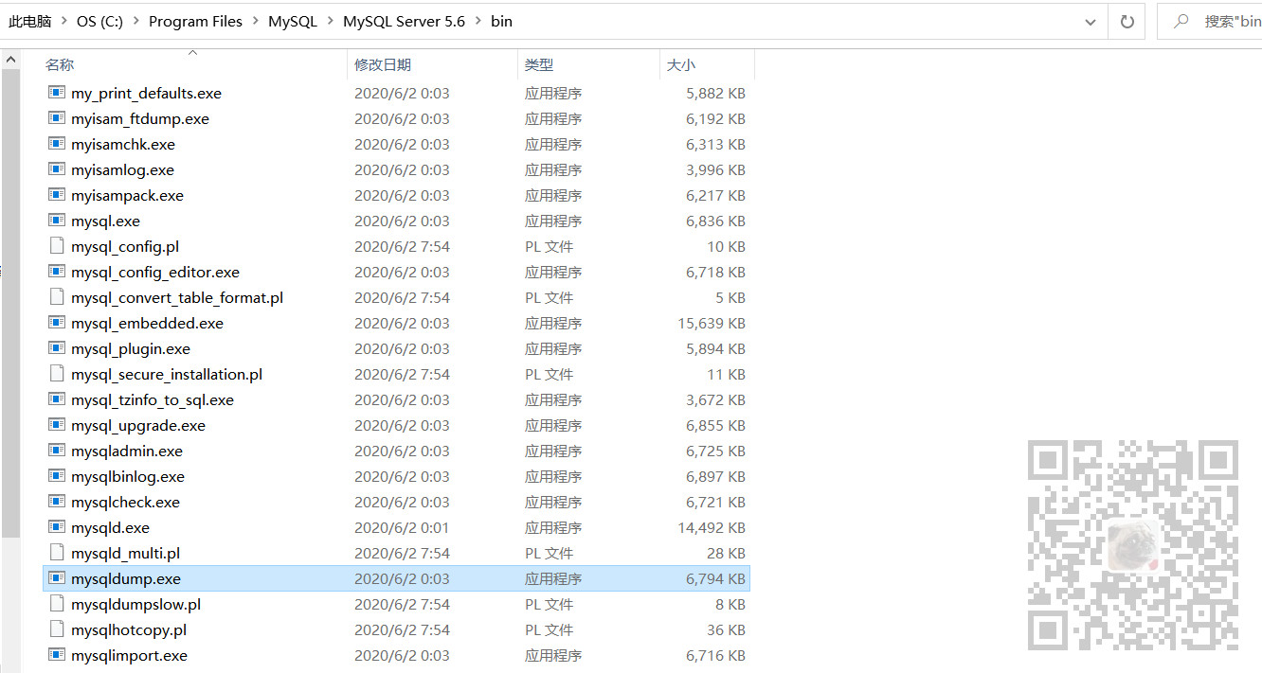Expand the chevron after Program Files
1262x673 pixels.
(255, 21)
